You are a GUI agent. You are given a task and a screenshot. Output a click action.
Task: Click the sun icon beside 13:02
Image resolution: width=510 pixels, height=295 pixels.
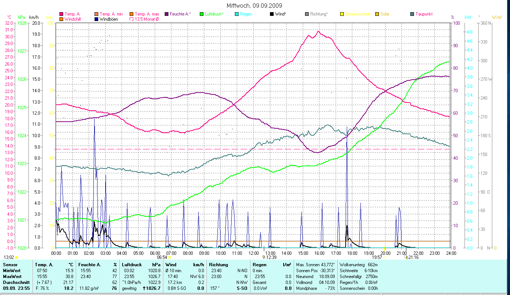(17, 257)
